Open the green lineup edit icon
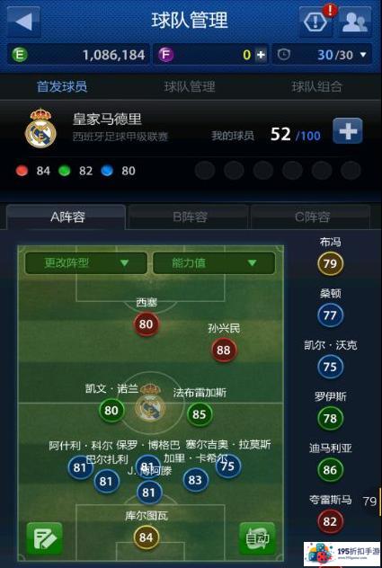The width and height of the screenshot is (382, 568). (44, 538)
